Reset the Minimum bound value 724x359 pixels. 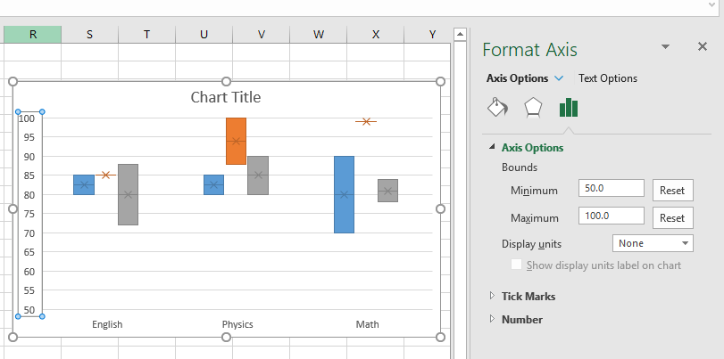click(x=672, y=191)
